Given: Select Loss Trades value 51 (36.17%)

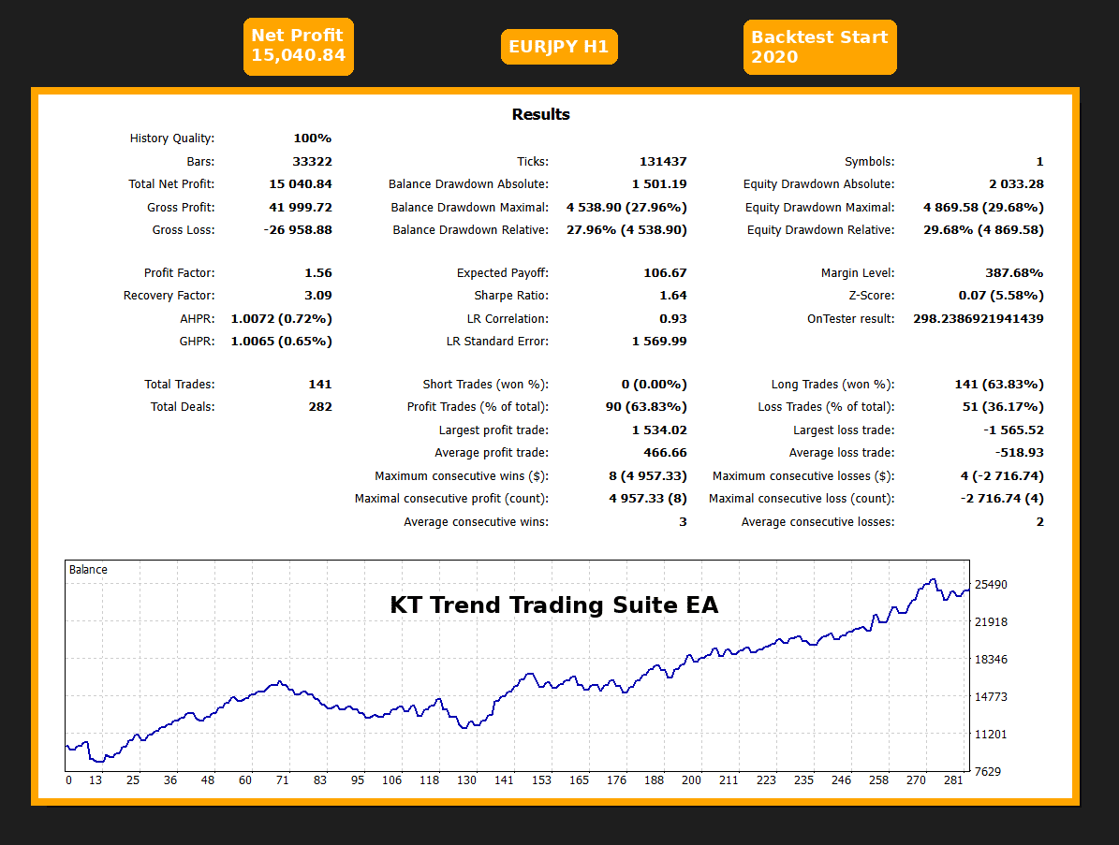Looking at the screenshot, I should tap(1003, 406).
